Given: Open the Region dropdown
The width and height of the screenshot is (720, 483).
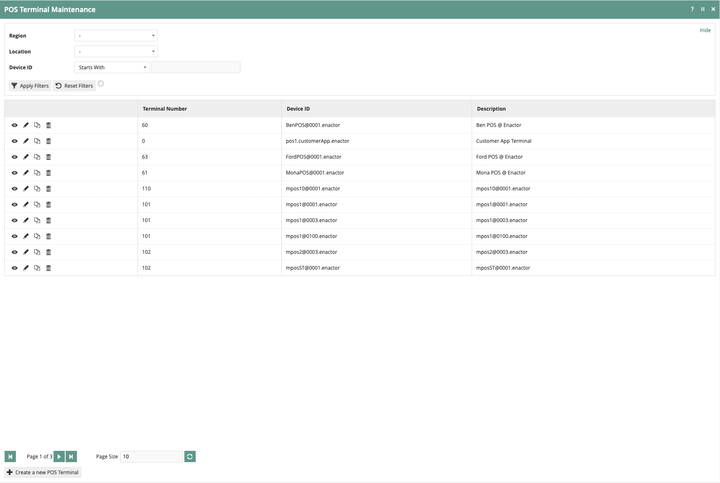Looking at the screenshot, I should (116, 35).
